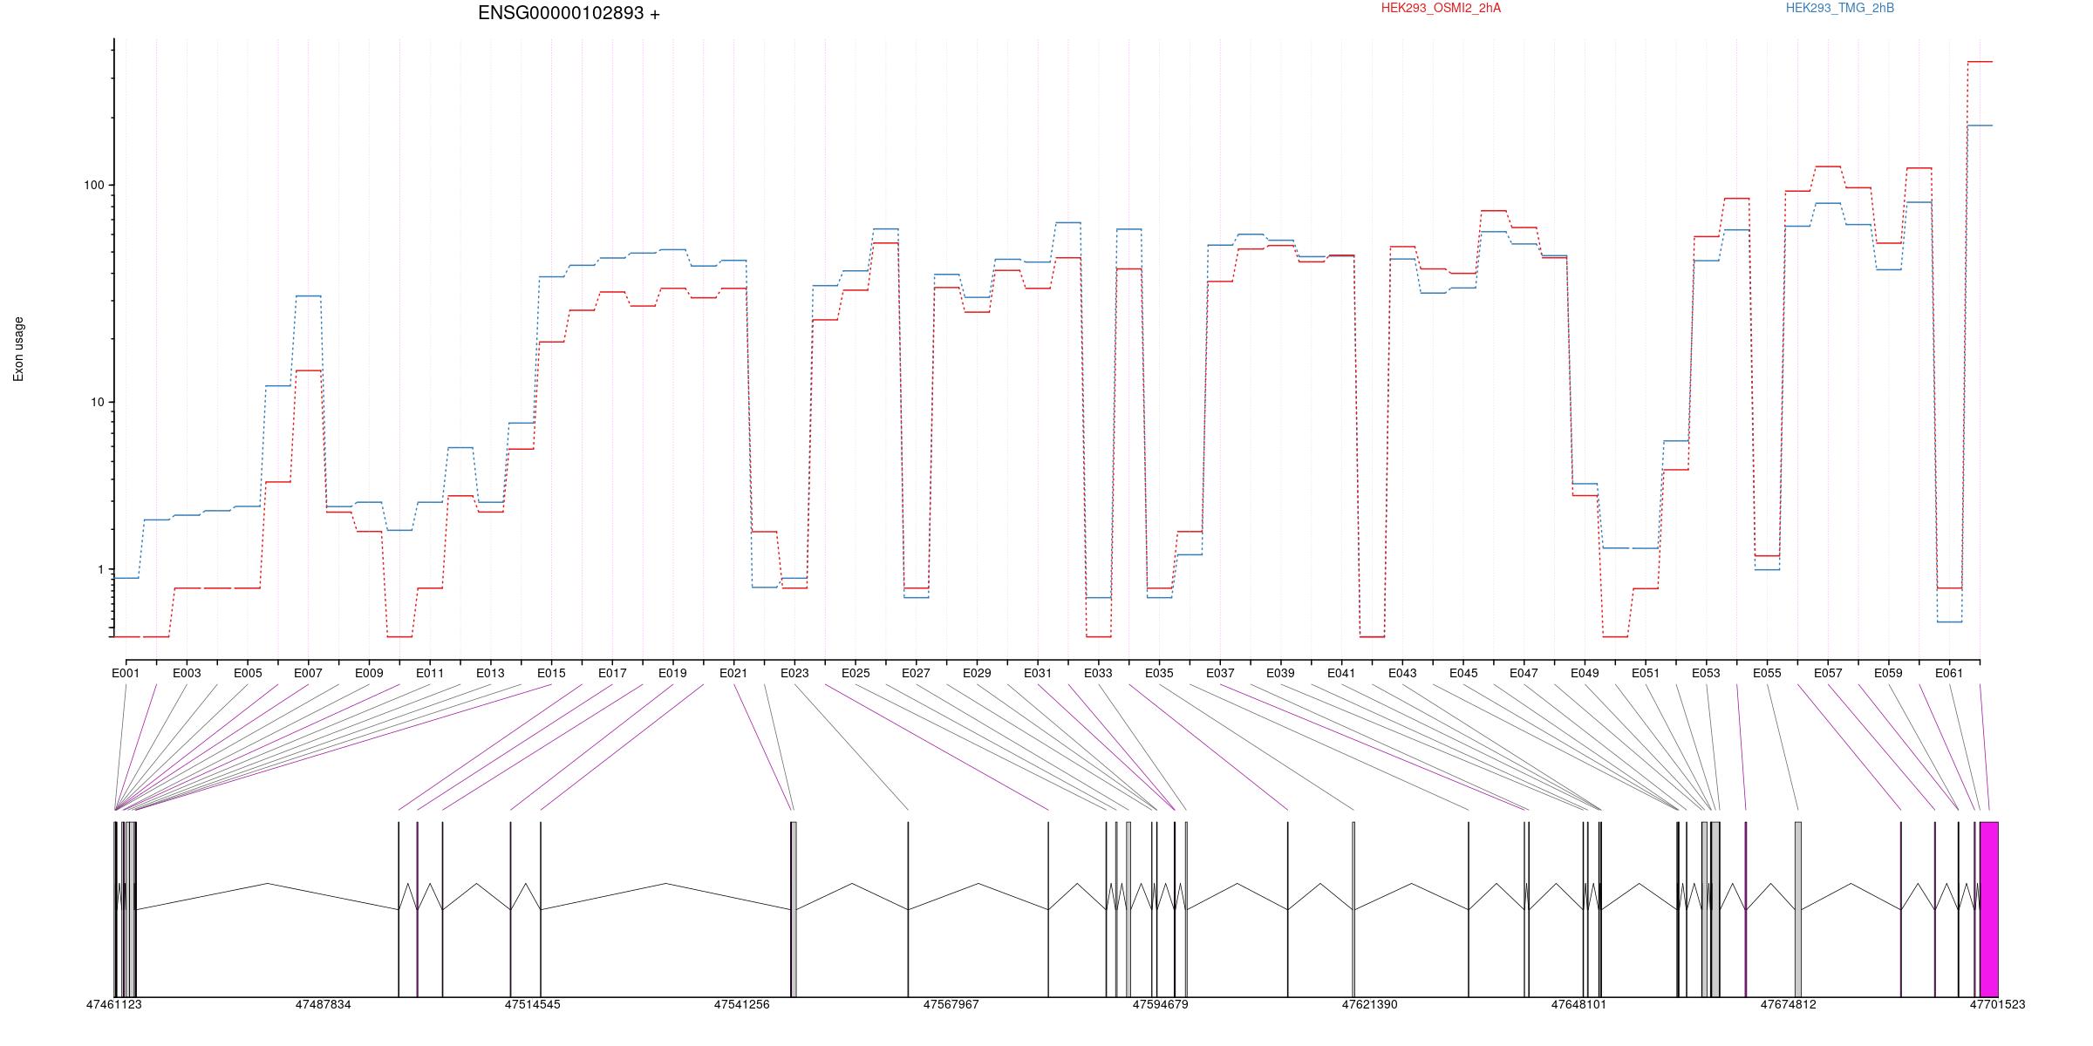Click the Exon usage axis label

18,349
